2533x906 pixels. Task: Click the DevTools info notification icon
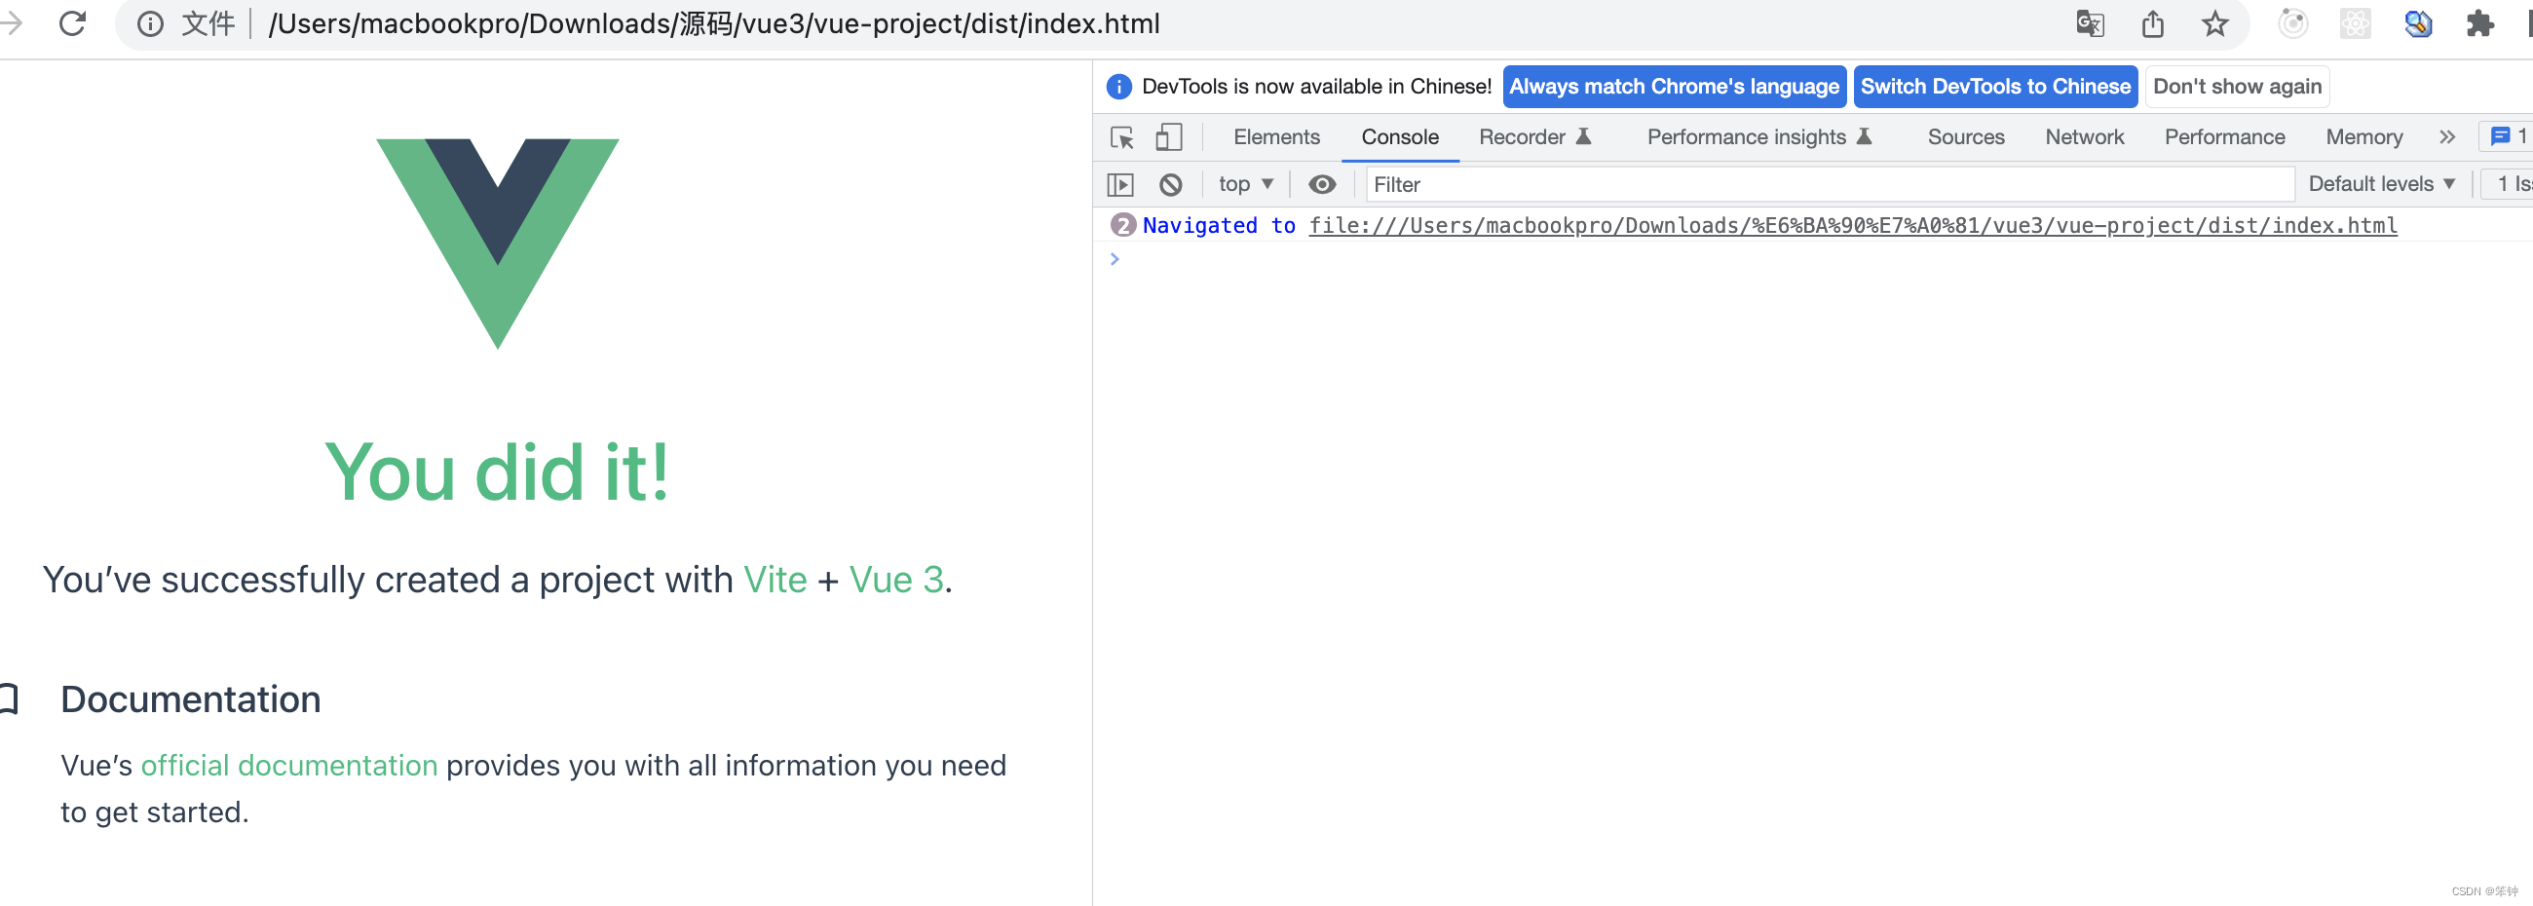[x=1119, y=87]
